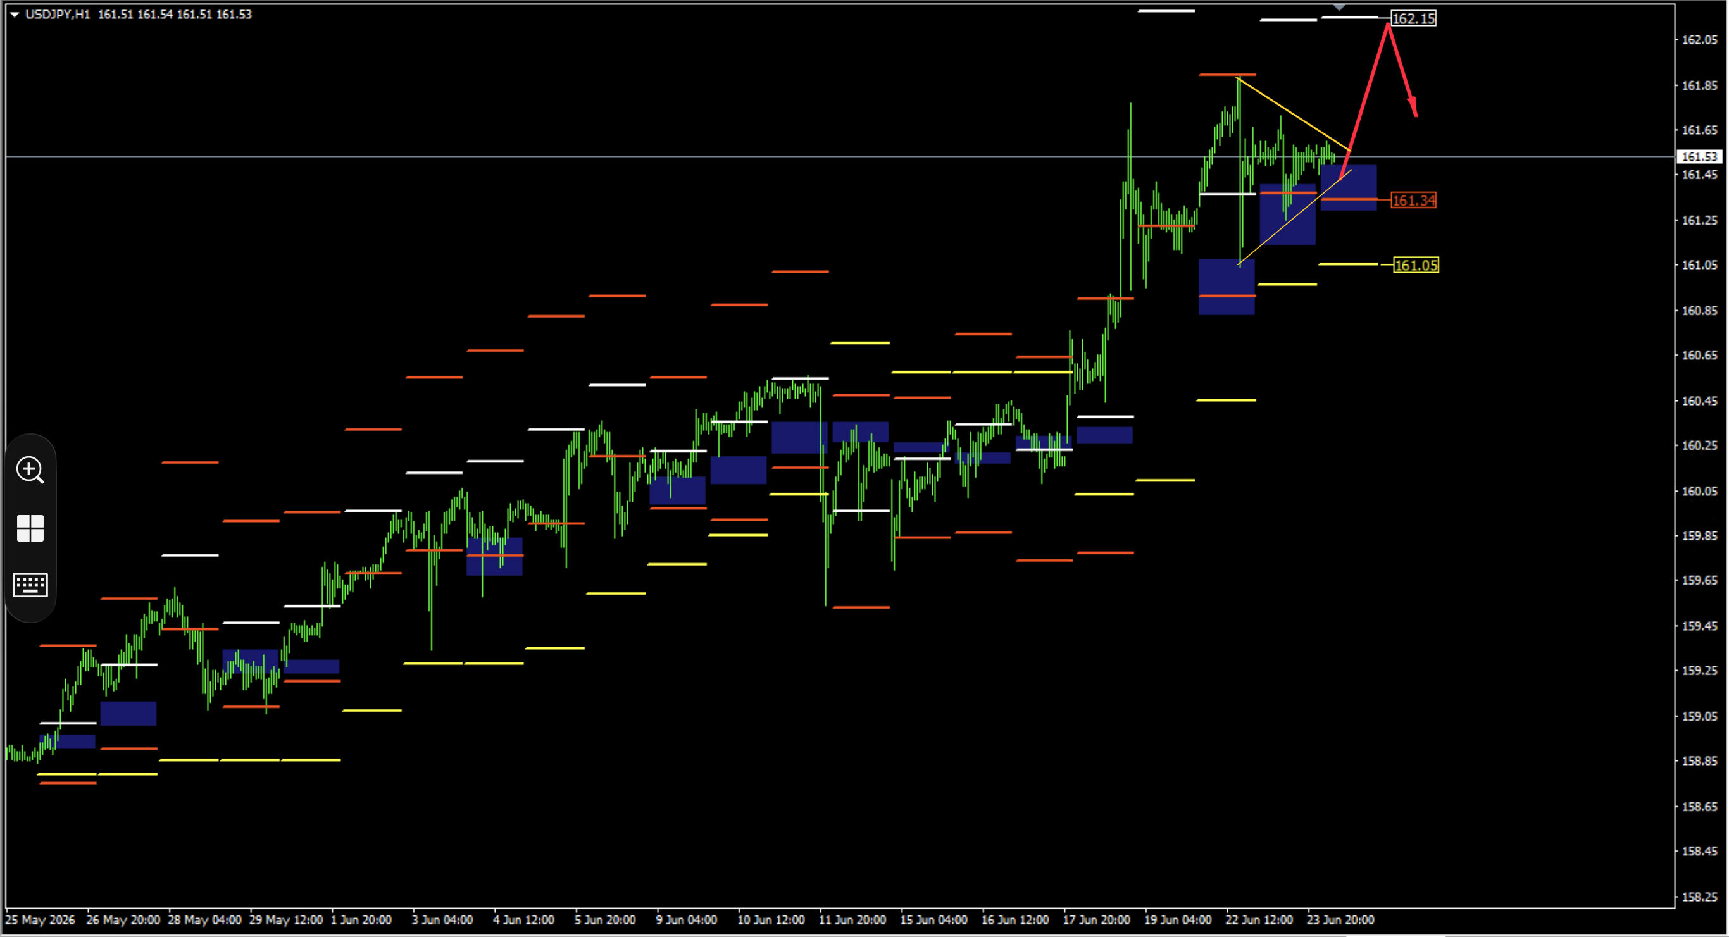1729x937 pixels.
Task: Click the 158.25 price scale value
Action: (x=1699, y=897)
